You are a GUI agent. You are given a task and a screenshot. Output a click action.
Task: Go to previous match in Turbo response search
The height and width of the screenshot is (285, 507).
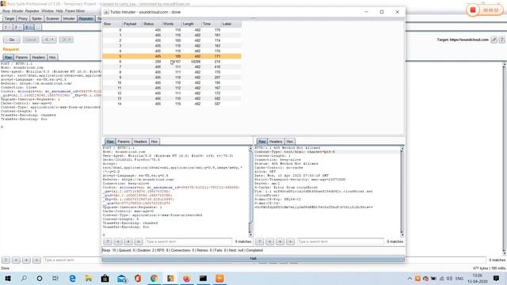click(269, 241)
